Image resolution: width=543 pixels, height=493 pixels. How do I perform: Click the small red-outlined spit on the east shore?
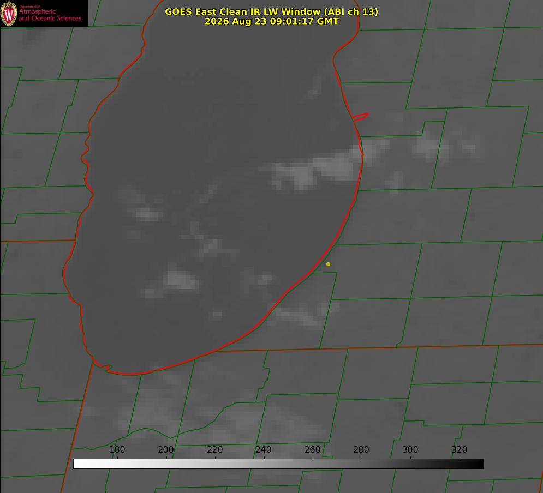[x=361, y=117]
